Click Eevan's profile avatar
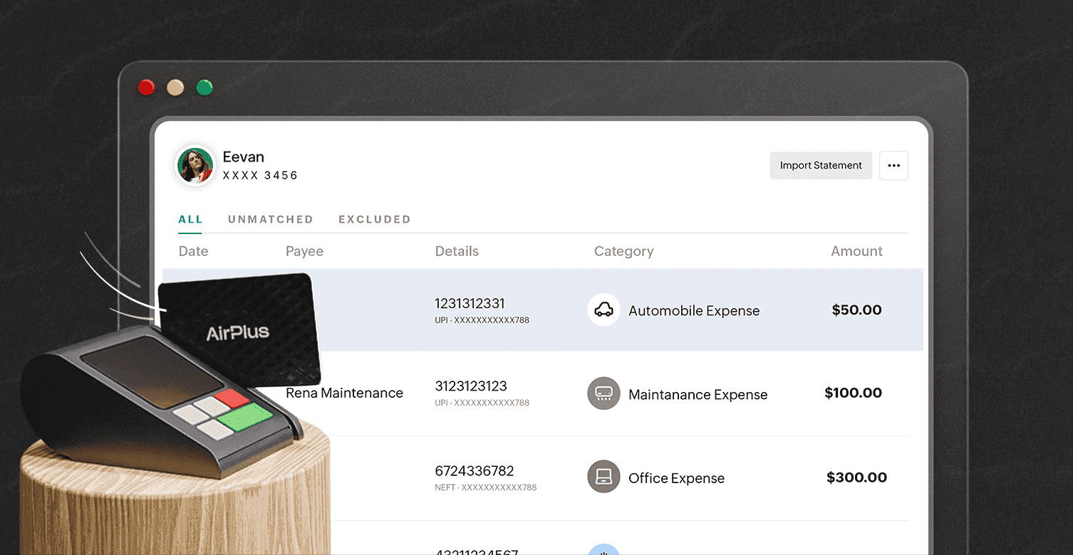The height and width of the screenshot is (555, 1073). [195, 166]
